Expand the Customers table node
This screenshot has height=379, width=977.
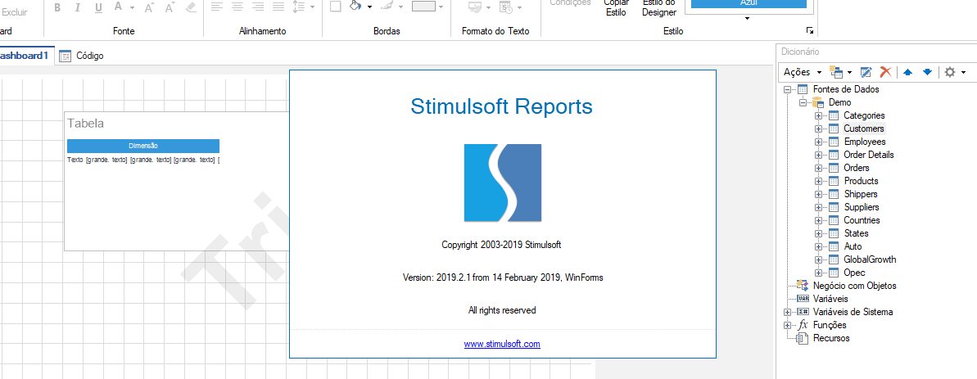[819, 129]
